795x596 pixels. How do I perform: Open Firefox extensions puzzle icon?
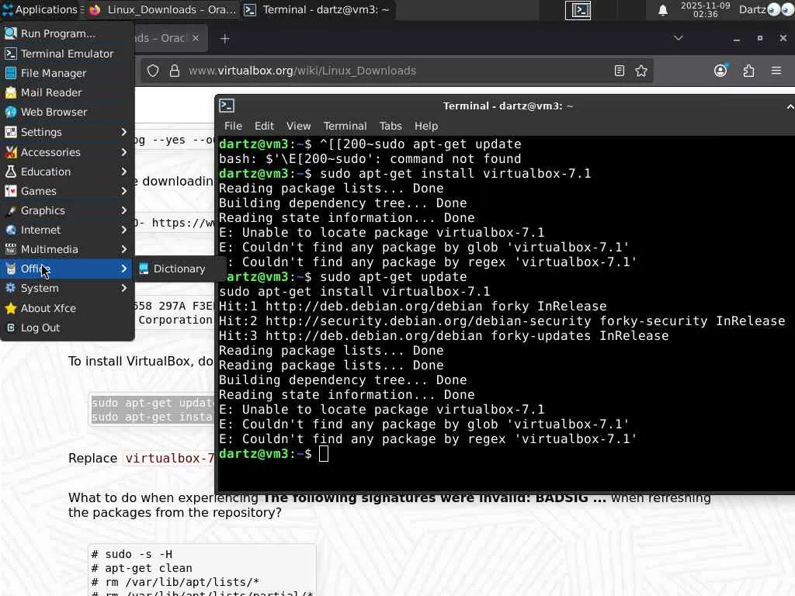pos(748,71)
